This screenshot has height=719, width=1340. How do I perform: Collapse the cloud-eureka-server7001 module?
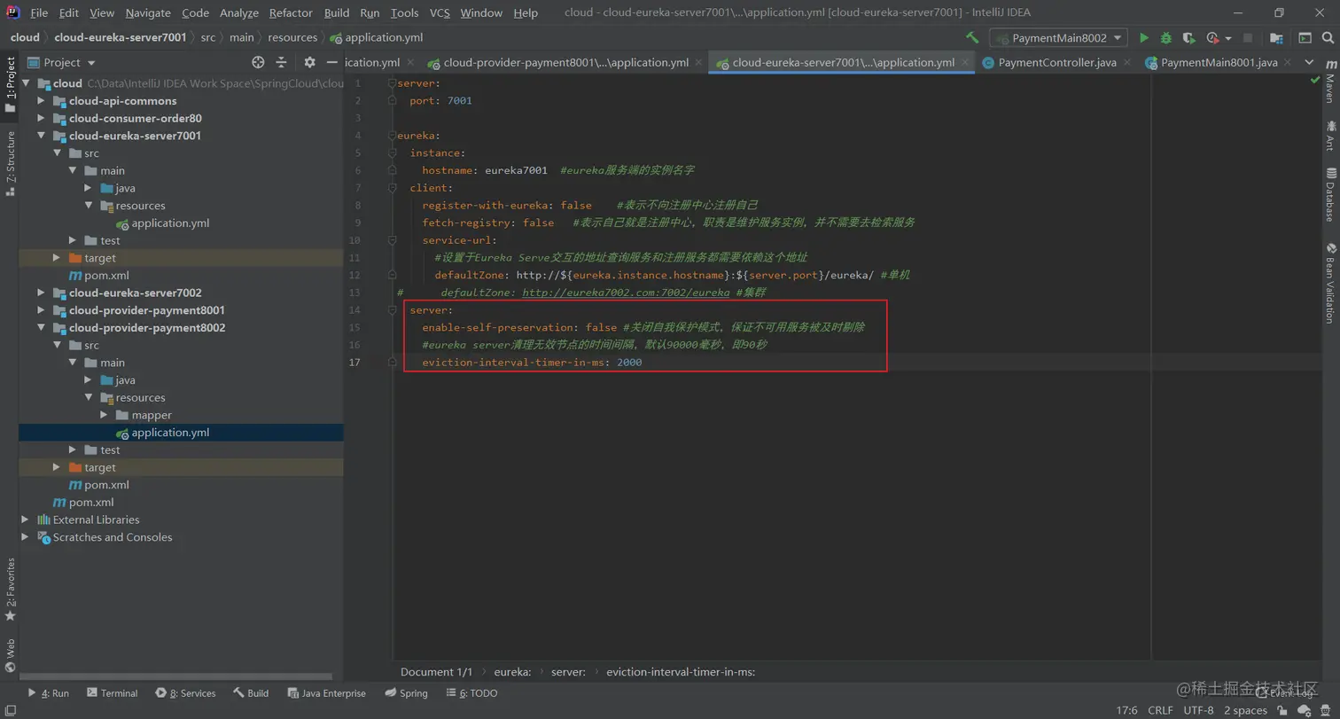point(41,136)
